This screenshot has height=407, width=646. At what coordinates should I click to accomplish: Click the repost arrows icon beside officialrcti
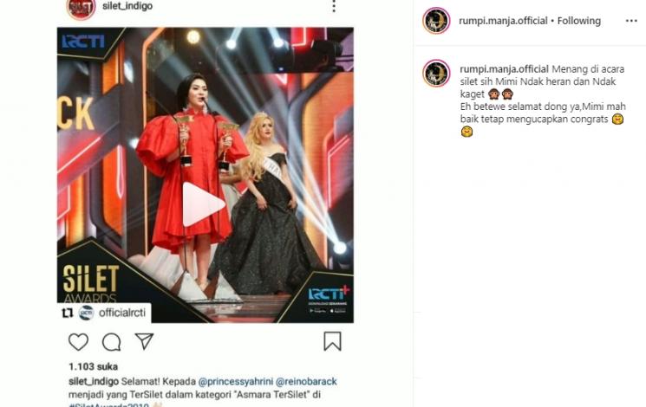[x=67, y=313]
